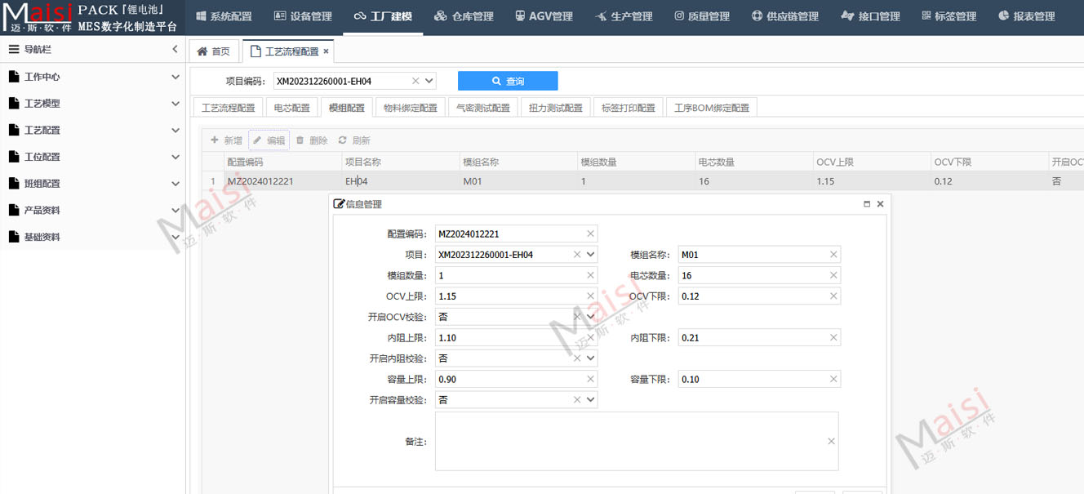
Task: Click the 查询 query button
Action: (508, 81)
